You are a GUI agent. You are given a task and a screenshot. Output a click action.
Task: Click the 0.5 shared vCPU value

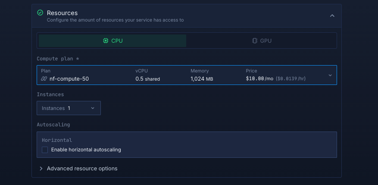(147, 79)
